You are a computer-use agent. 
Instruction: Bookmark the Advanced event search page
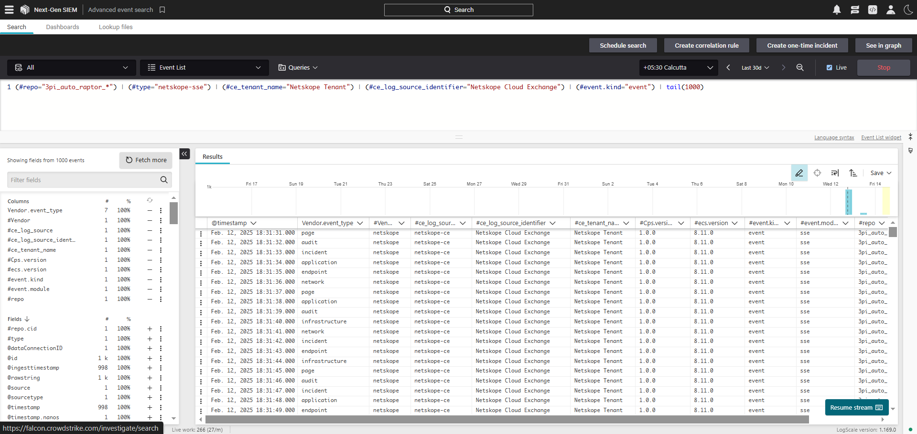tap(162, 10)
